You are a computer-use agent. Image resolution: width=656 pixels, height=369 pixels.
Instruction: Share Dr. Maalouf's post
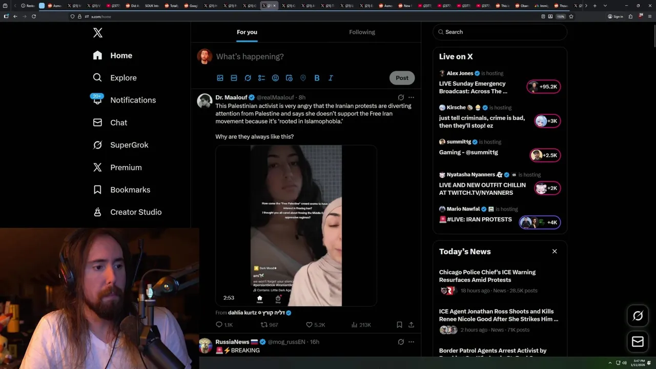[x=411, y=325]
